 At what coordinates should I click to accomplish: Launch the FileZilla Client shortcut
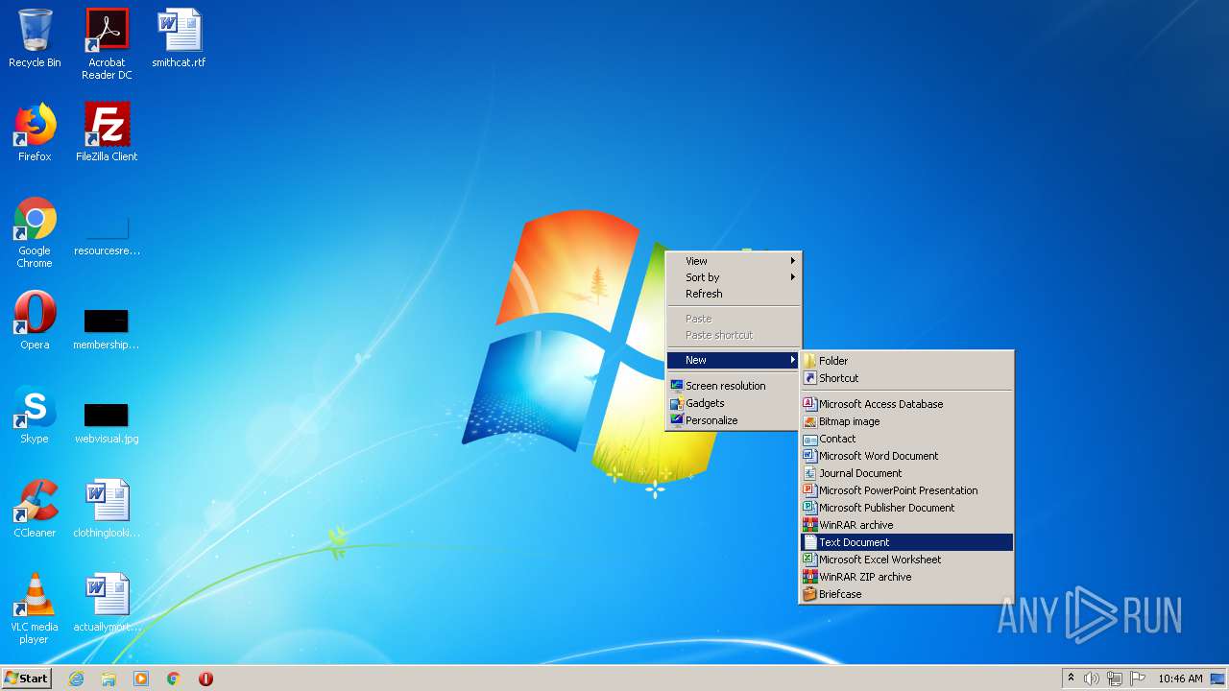point(107,132)
